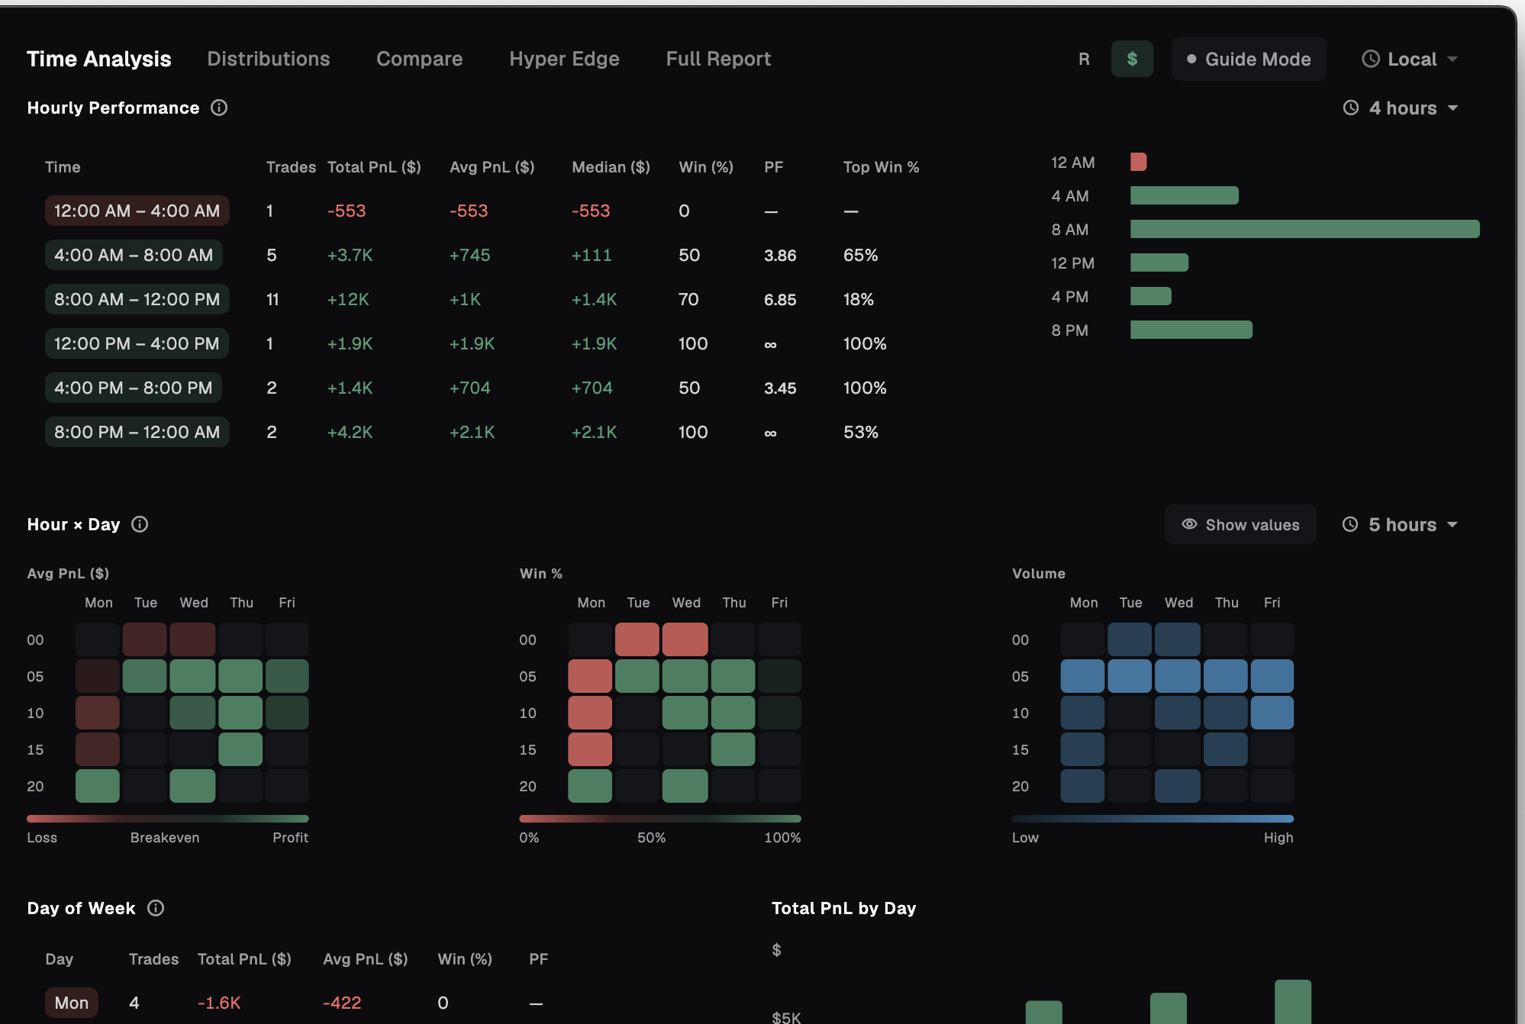
Task: Click eye icon in Show values
Action: (1189, 524)
